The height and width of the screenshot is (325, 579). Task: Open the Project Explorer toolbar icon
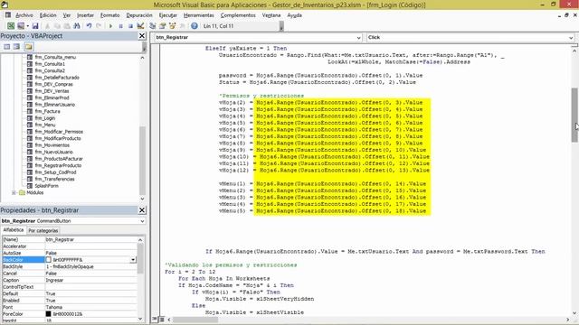point(153,26)
